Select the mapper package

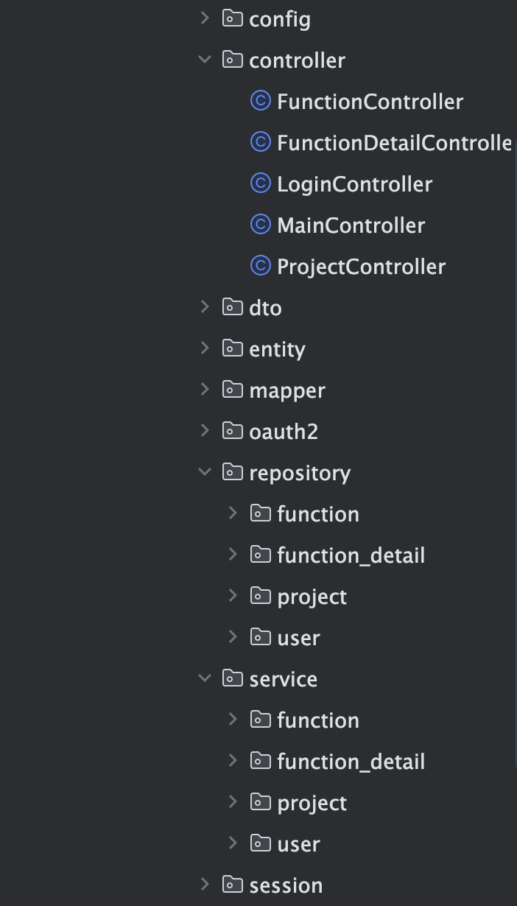point(286,390)
